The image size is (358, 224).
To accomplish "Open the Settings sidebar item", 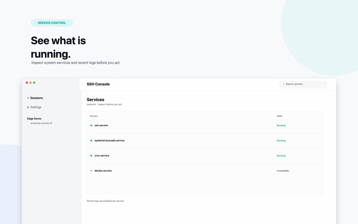I will click(x=34, y=107).
